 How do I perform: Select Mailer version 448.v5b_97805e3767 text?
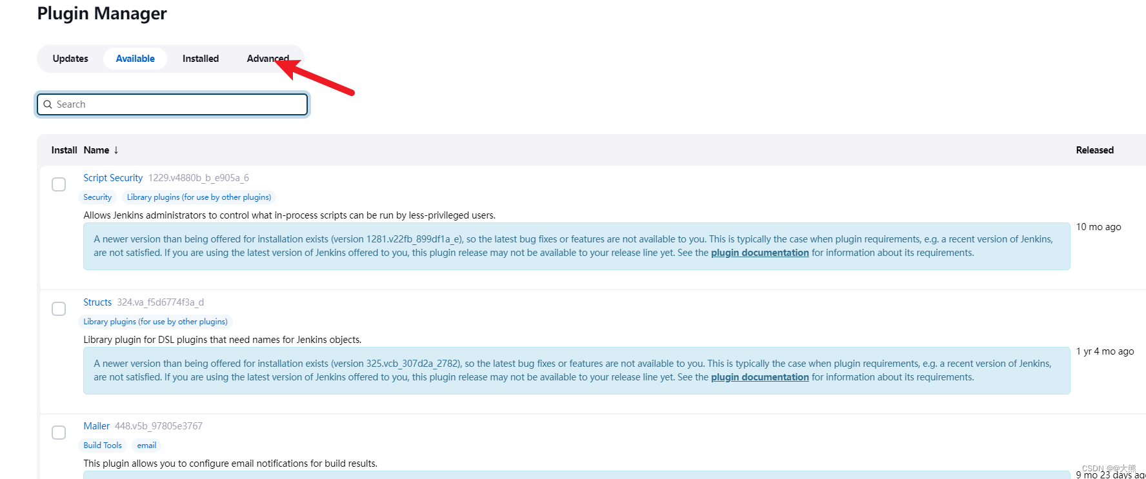[159, 426]
